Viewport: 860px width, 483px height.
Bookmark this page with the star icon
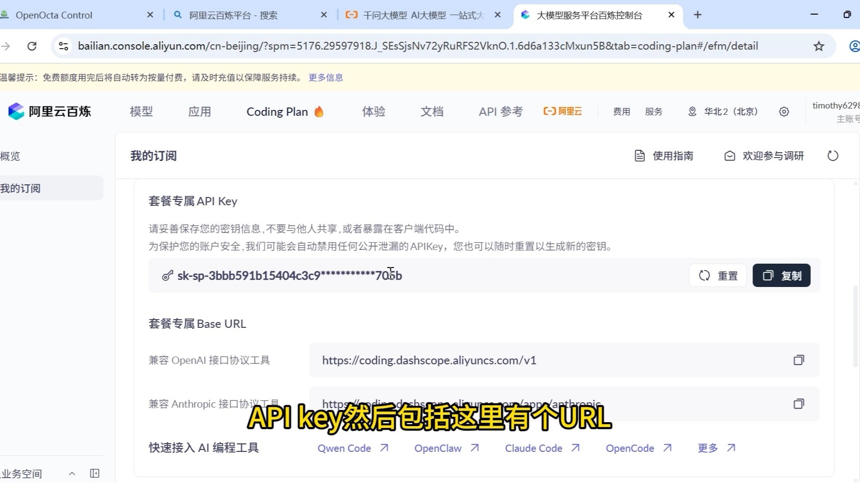(x=819, y=46)
